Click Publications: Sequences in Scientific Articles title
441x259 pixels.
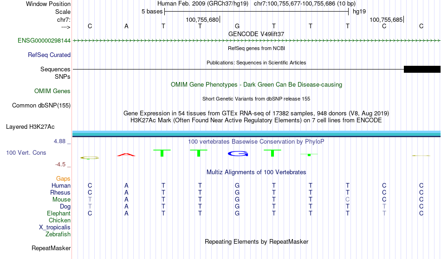256,63
